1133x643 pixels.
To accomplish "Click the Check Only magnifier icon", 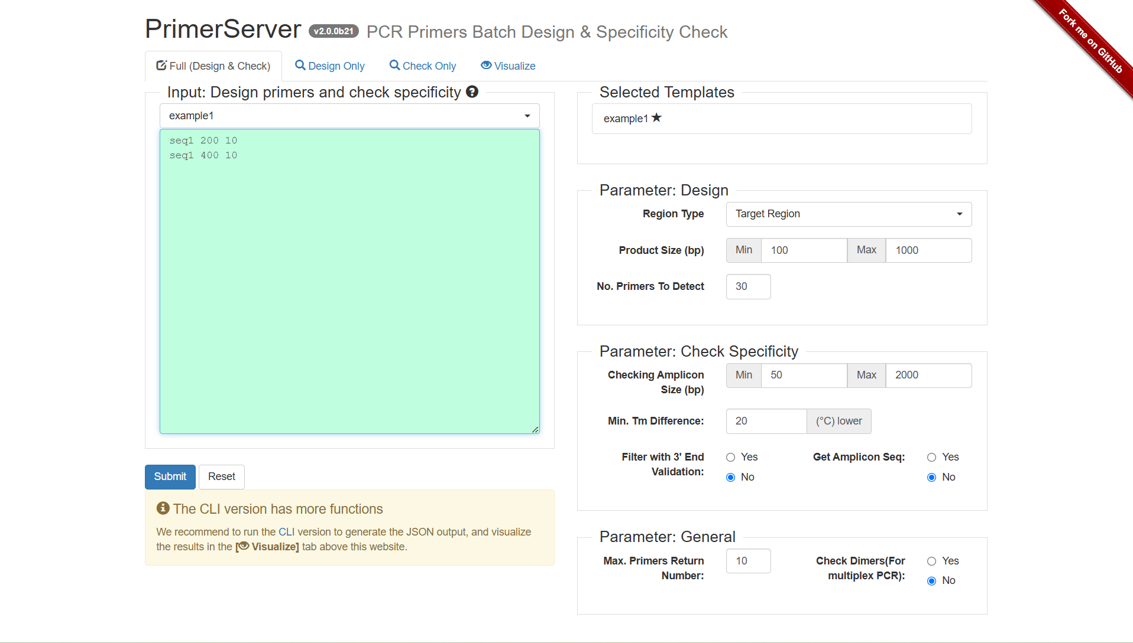I will click(394, 66).
